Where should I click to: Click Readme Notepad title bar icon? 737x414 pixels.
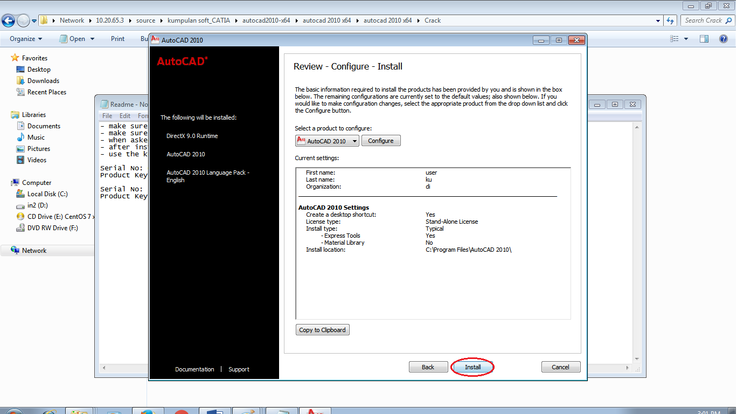(x=104, y=104)
